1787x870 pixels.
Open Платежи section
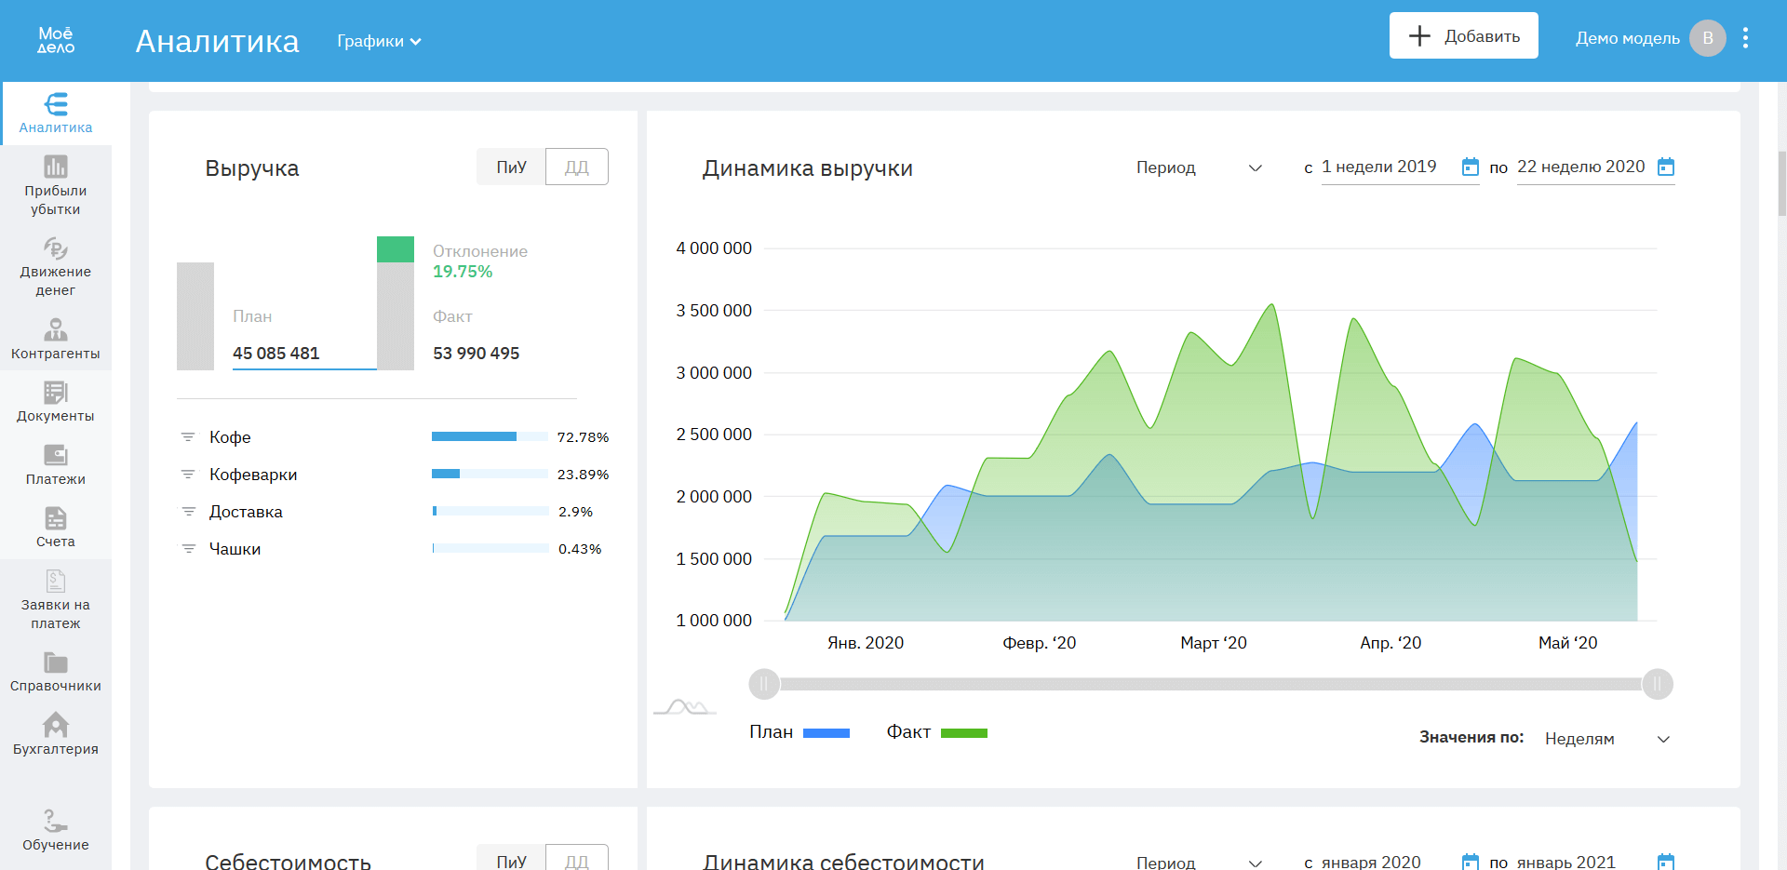coord(56,464)
